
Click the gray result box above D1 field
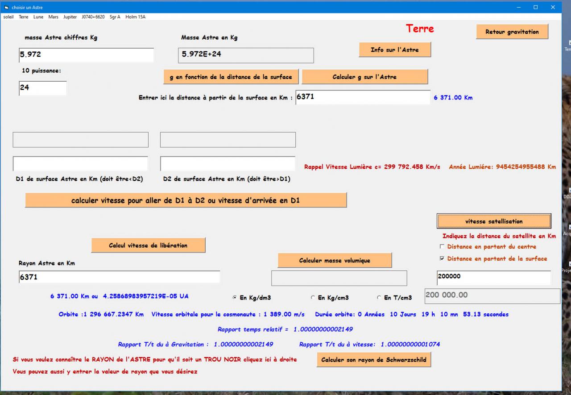click(80, 140)
